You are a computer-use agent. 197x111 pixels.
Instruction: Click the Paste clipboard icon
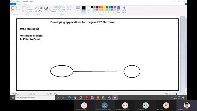13,8
